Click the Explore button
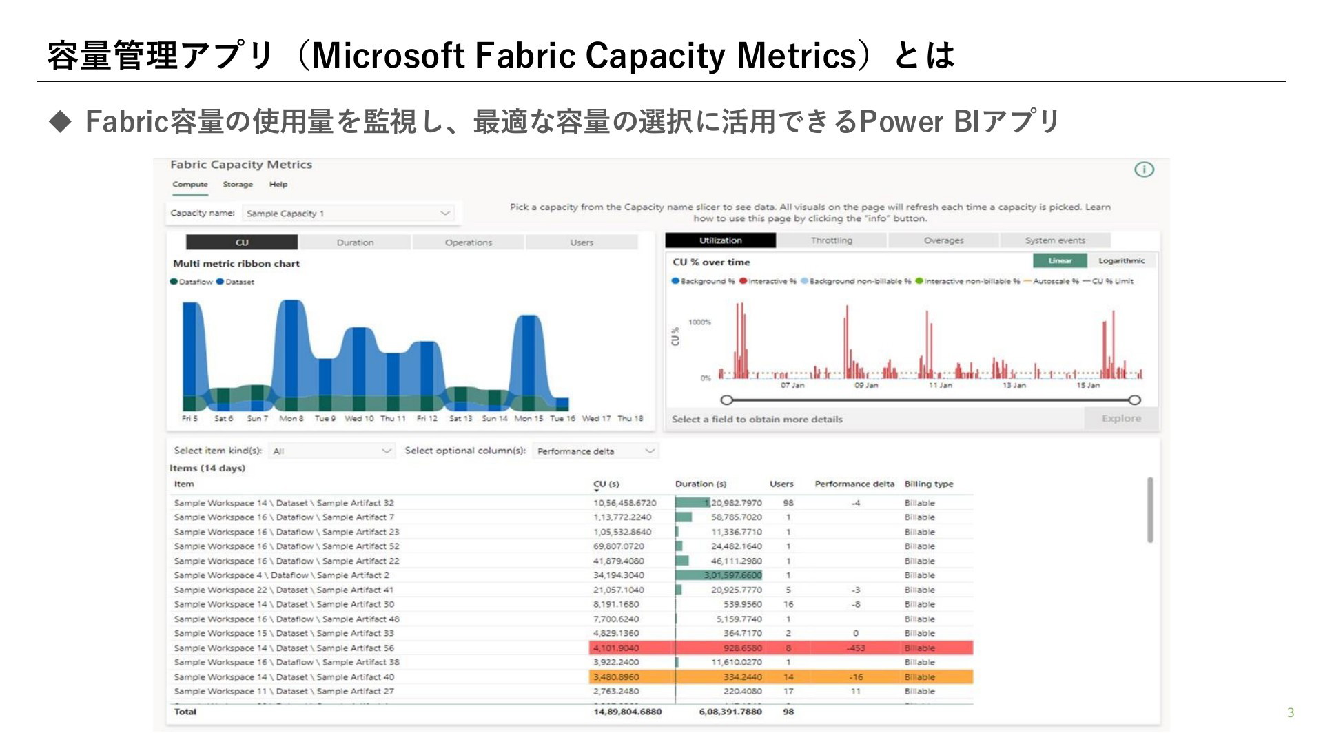 1121,418
